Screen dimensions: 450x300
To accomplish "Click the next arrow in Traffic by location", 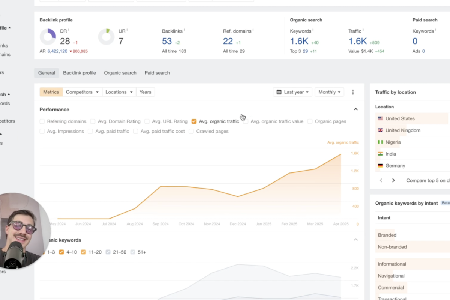I will tap(393, 180).
